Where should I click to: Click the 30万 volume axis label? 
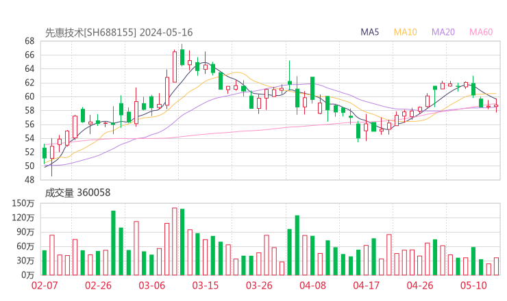(25, 261)
